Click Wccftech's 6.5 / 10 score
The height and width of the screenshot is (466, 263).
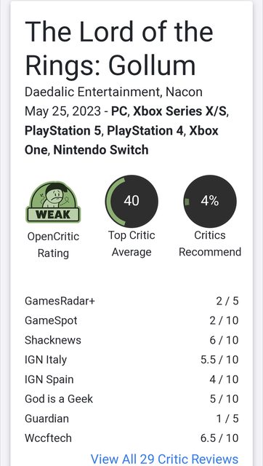tap(219, 438)
